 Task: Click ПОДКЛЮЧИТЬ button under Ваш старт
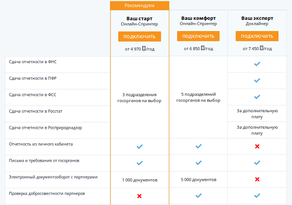[x=139, y=36]
